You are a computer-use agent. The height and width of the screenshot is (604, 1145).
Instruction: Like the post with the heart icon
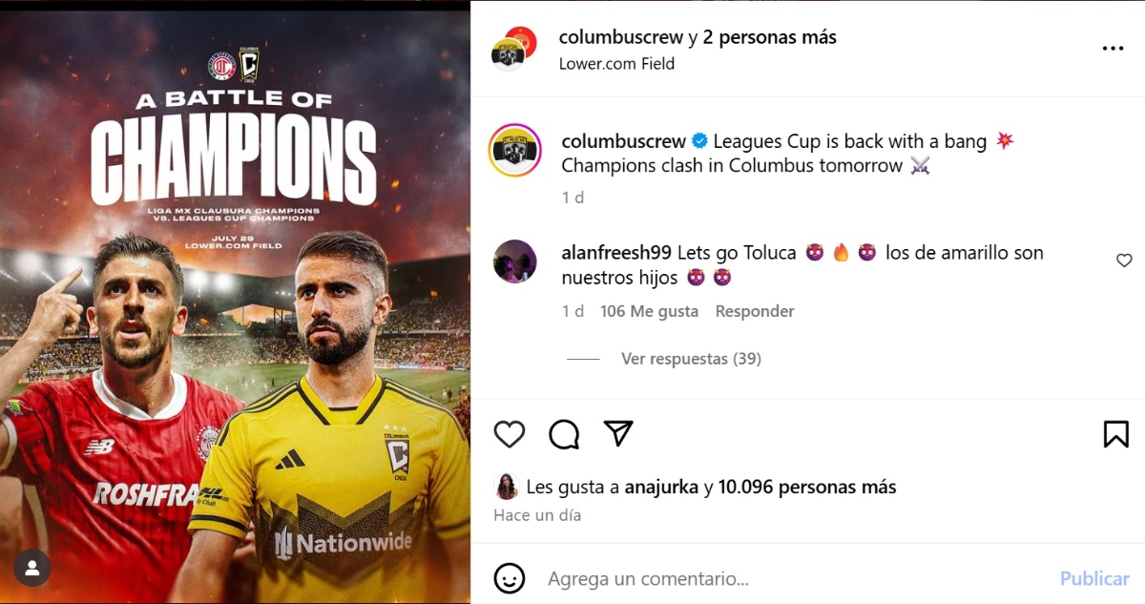point(510,434)
